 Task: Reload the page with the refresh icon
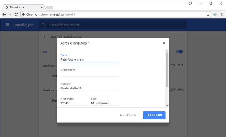(x=16, y=14)
